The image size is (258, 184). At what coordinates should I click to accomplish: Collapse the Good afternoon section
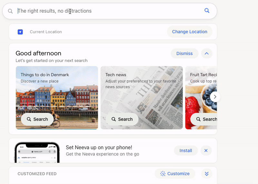tap(207, 53)
